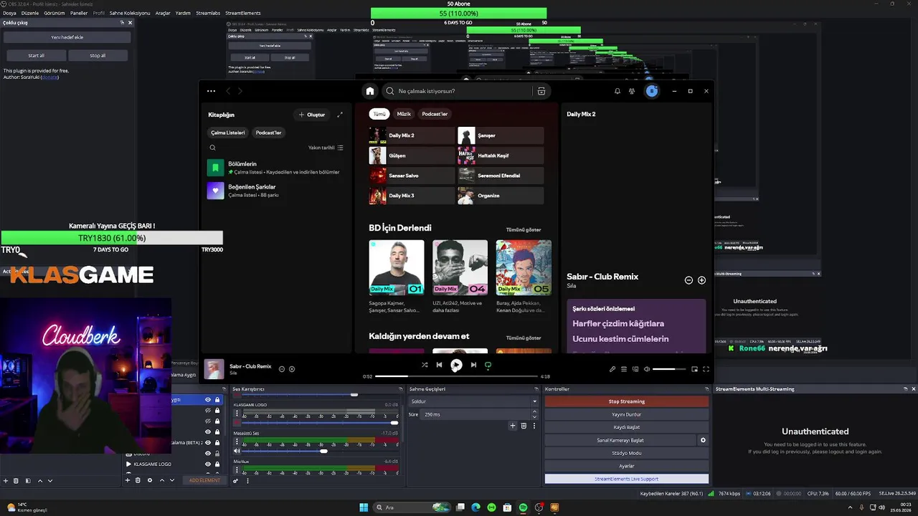
Task: Click Start all button
Action: pos(37,55)
